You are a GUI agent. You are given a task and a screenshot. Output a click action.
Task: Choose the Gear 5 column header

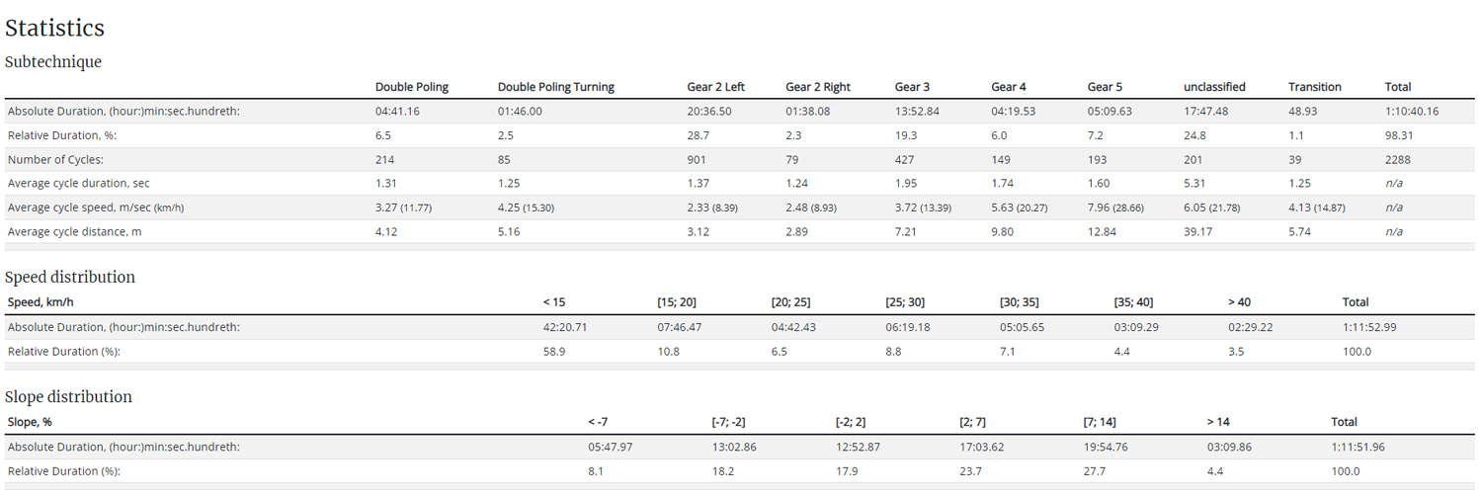click(1105, 87)
